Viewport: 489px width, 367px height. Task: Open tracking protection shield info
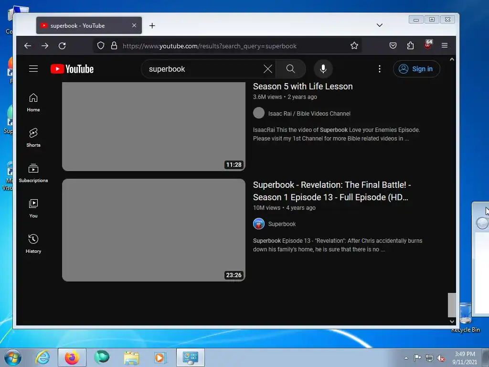100,46
